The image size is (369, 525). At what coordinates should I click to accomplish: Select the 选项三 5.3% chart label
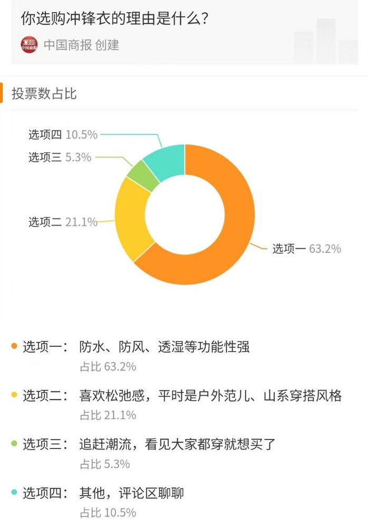pyautogui.click(x=59, y=157)
